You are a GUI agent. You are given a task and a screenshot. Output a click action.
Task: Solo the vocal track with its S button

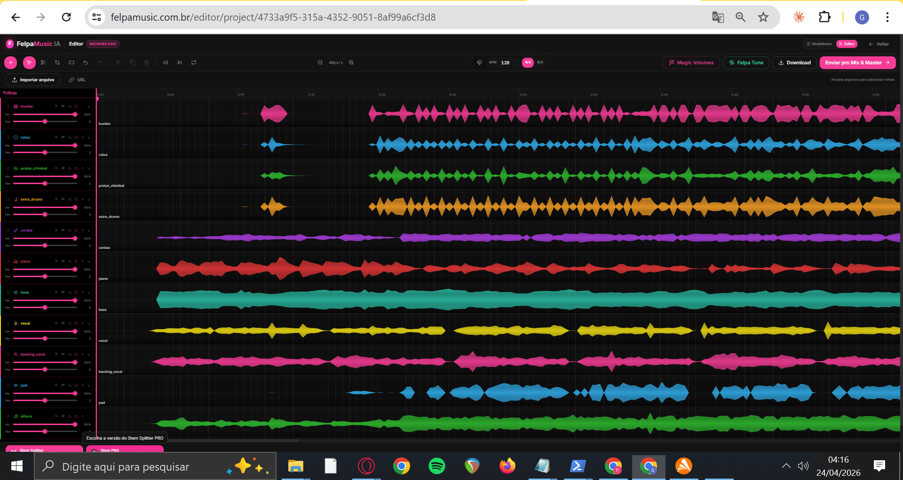coord(56,323)
